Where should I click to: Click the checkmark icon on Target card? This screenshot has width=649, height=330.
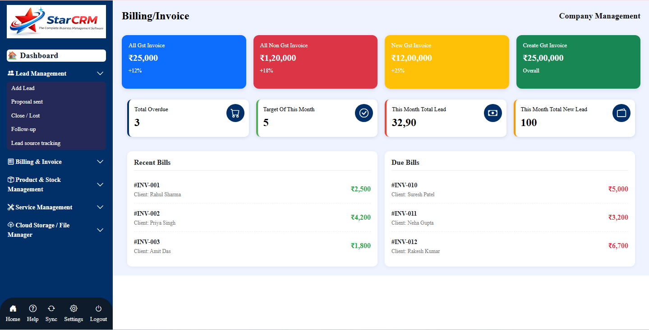[364, 113]
